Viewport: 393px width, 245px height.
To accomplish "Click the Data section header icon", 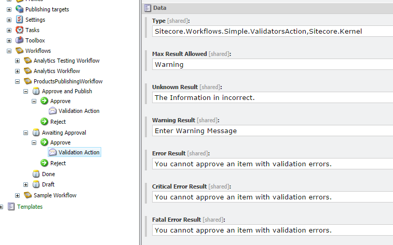I will (147, 8).
